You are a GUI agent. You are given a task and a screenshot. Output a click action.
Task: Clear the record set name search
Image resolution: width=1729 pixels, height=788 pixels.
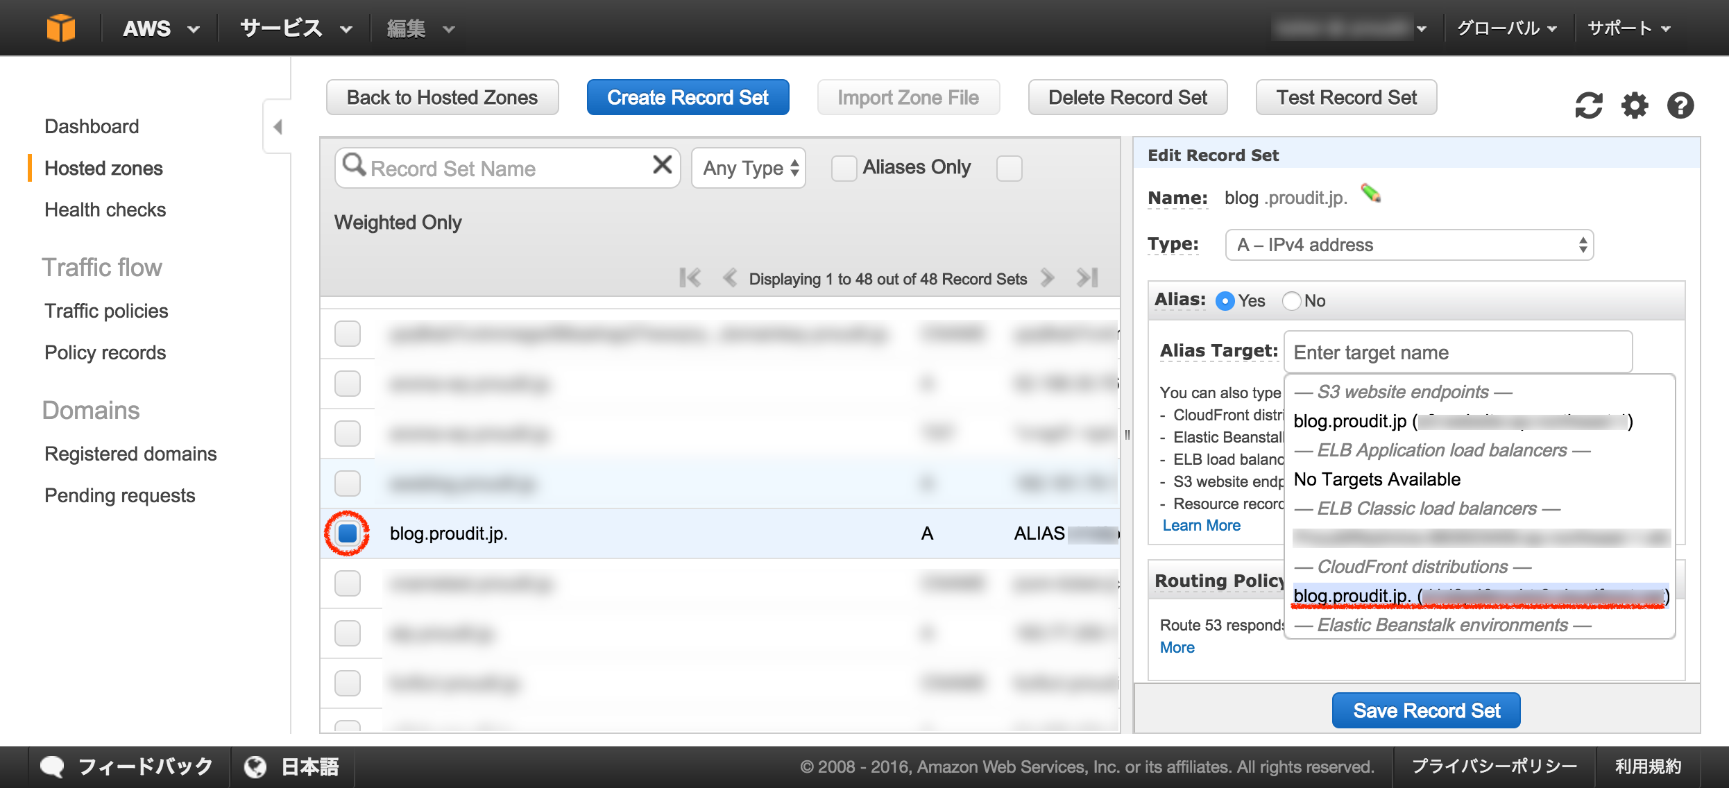coord(662,165)
